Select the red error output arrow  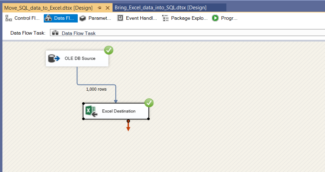click(x=128, y=126)
